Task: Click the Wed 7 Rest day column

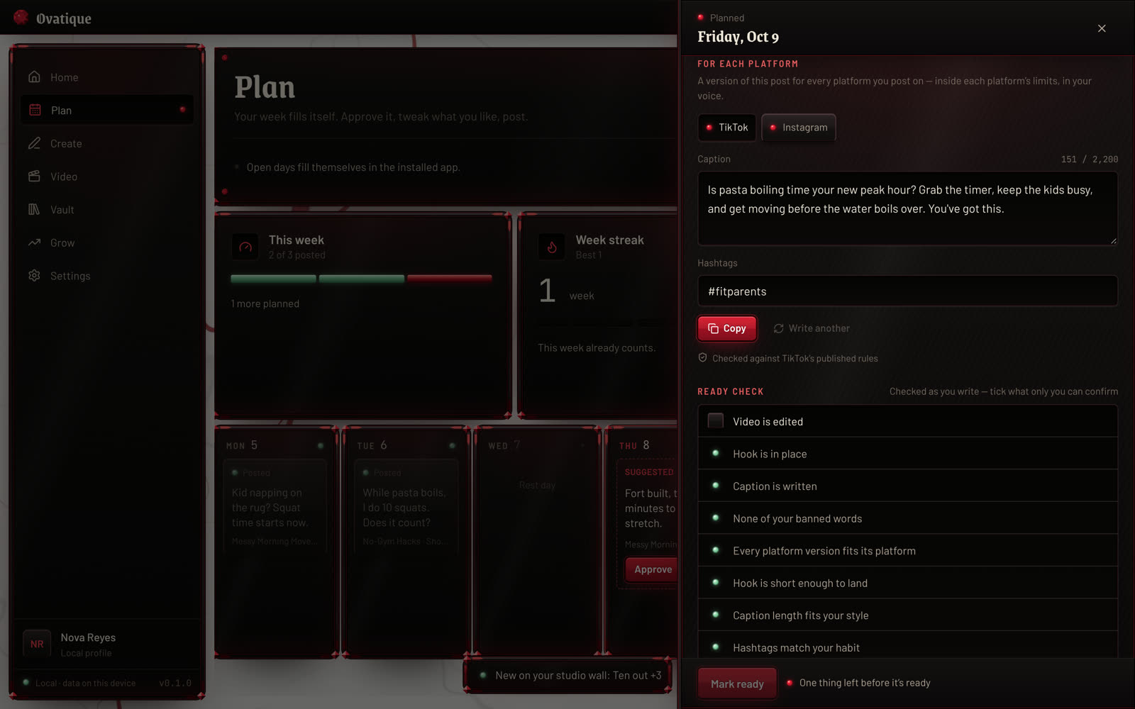Action: coord(537,542)
